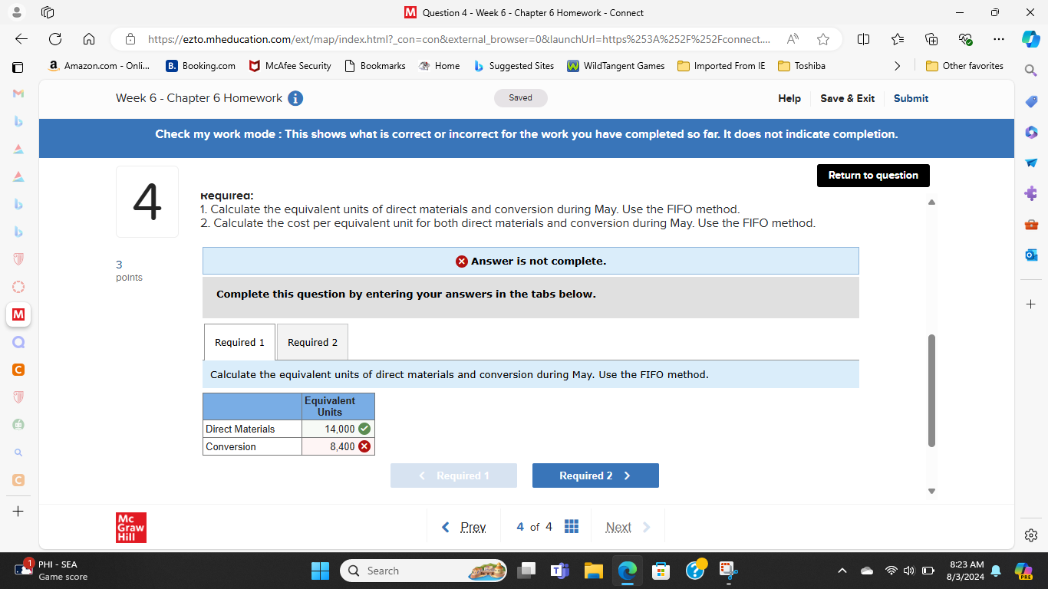
Task: Click Return to question
Action: pos(873,176)
